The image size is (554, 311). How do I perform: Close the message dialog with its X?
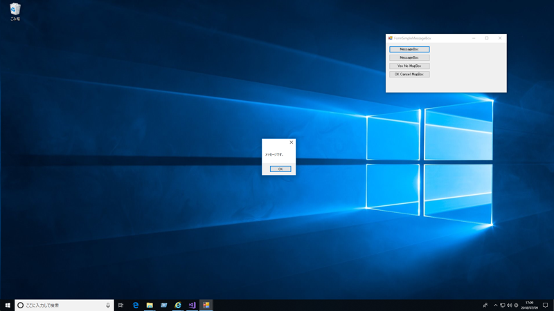coord(291,142)
